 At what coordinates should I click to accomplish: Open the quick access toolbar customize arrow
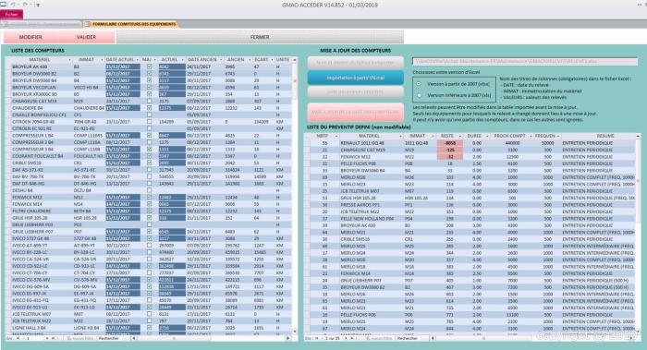(38, 5)
